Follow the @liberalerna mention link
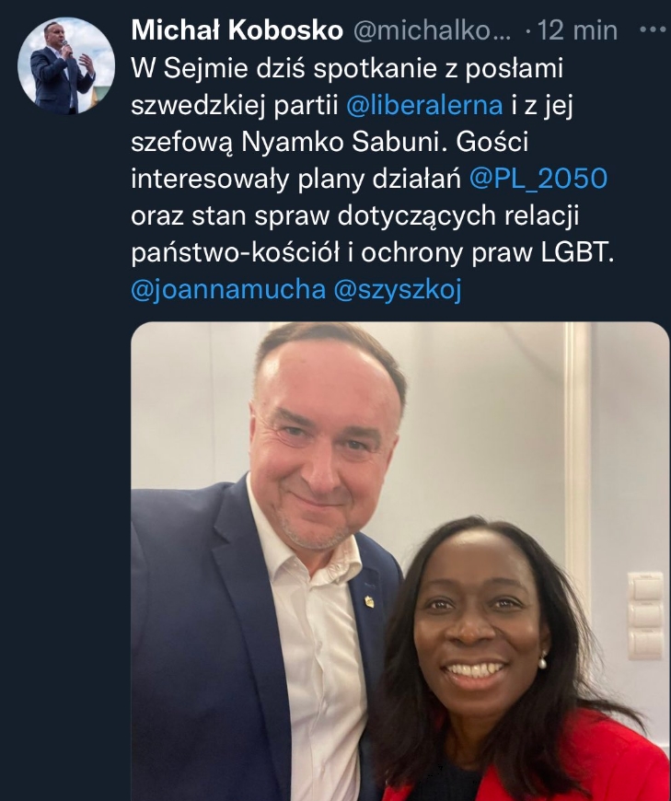 pos(424,105)
